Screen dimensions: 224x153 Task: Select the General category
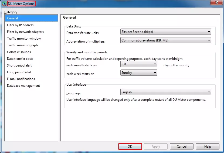[x=31, y=18]
